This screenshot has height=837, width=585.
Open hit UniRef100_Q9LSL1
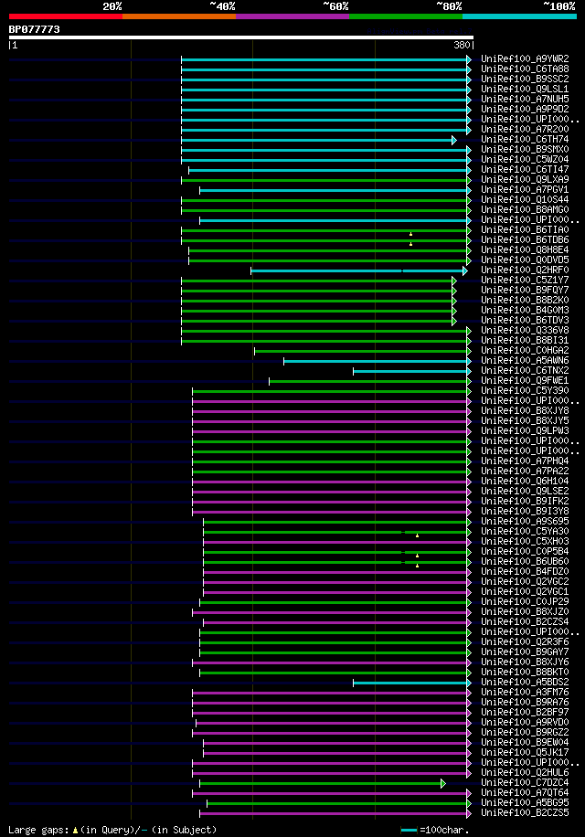[525, 90]
